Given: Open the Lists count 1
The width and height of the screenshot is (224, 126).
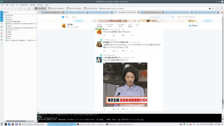Looking at the screenshot, I should tap(137, 26).
